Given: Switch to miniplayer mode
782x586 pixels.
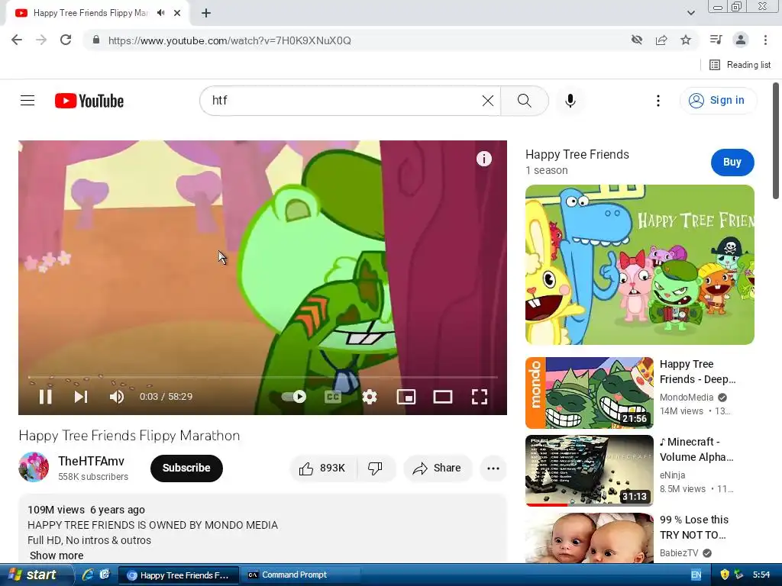Looking at the screenshot, I should point(406,397).
